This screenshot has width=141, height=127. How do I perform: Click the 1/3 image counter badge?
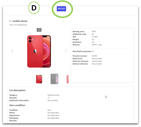(x=39, y=30)
